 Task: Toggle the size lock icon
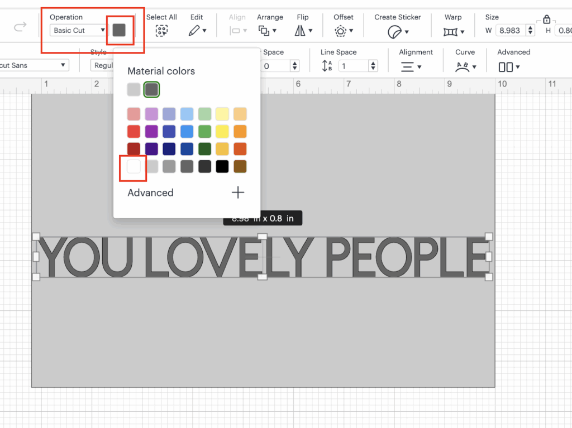pyautogui.click(x=546, y=20)
